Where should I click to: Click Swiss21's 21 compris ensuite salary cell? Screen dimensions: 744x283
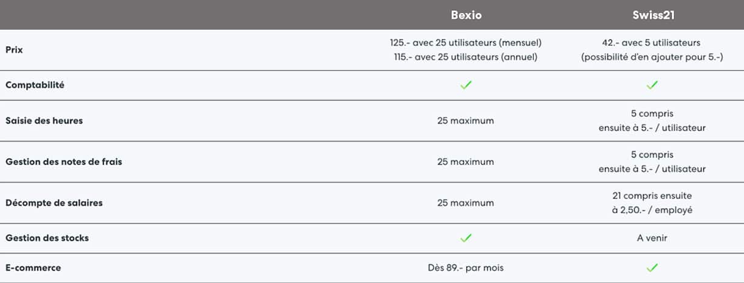click(x=652, y=196)
